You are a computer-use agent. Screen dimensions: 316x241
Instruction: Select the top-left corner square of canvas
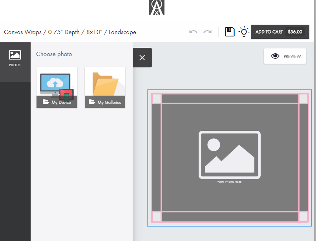click(156, 98)
